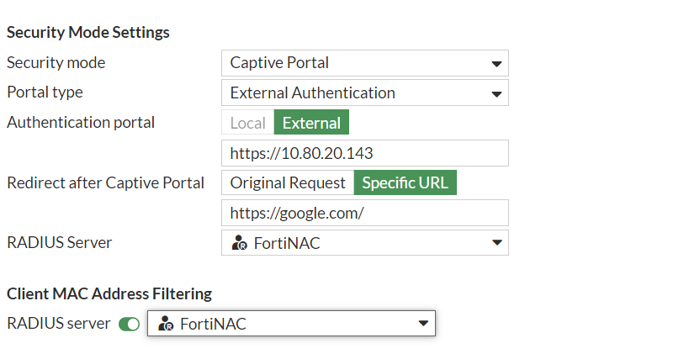
Task: Expand the MAC filtering RADIUS server dropdown
Action: coord(291,324)
